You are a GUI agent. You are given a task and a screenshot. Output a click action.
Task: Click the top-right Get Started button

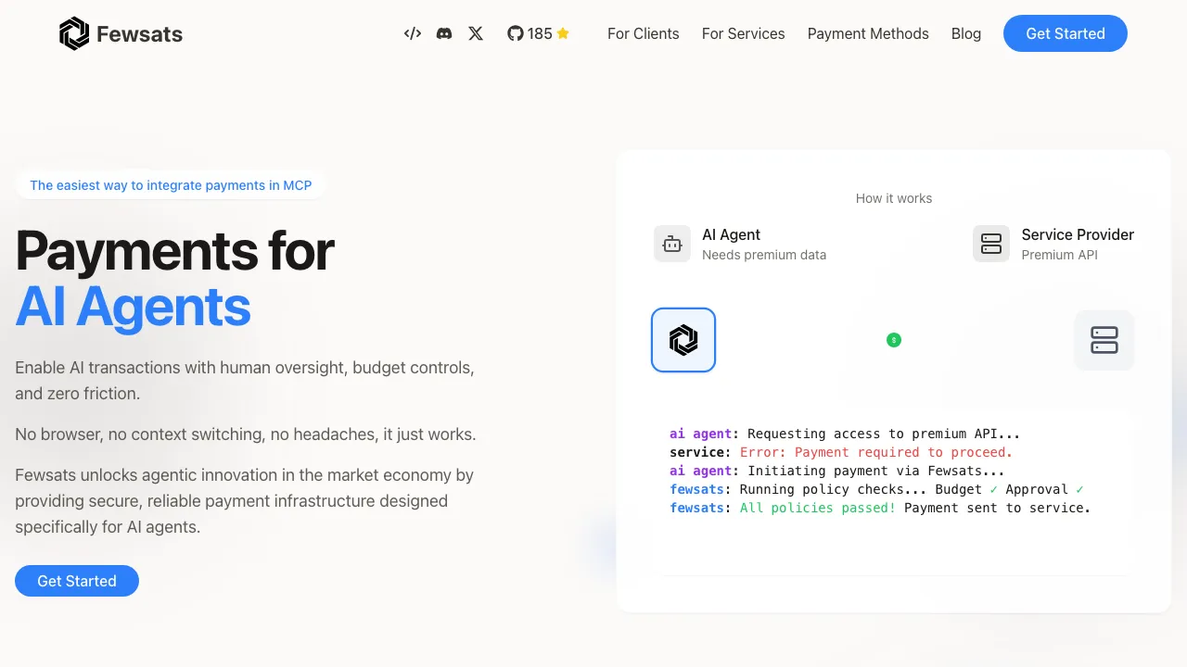coord(1065,33)
